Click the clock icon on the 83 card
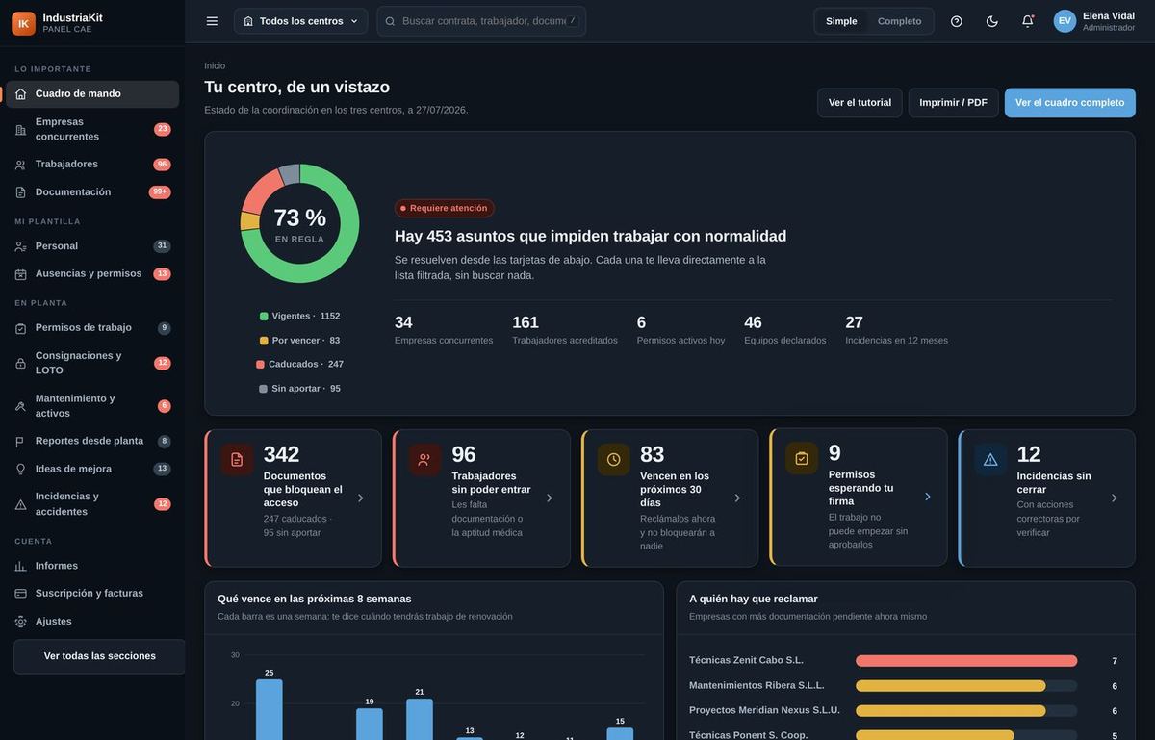The width and height of the screenshot is (1155, 740). tap(613, 459)
